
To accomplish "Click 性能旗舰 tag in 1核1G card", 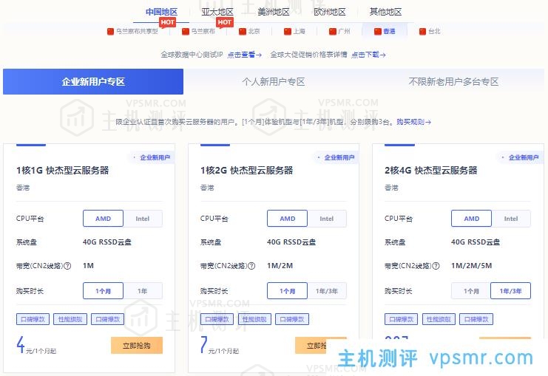I will (x=70, y=319).
